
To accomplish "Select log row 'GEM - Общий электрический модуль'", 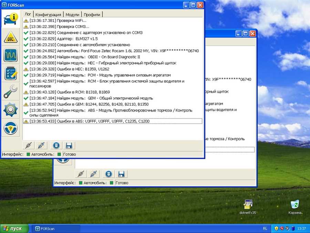I will tap(113, 98).
